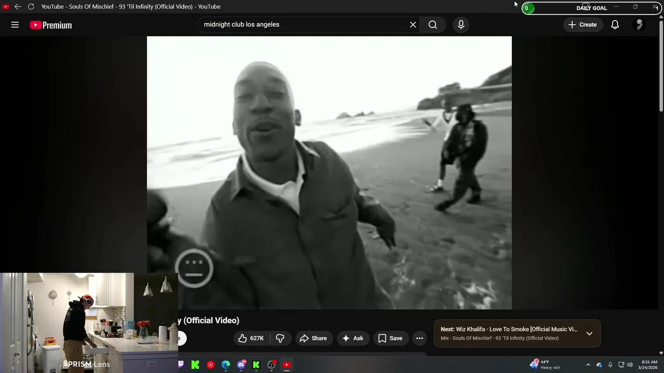Viewport: 664px width, 373px height.
Task: Reload the page with the refresh icon
Action: click(31, 7)
